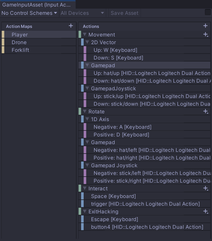Select the Space [Keyboard] binding under Interact
The width and height of the screenshot is (212, 241).
(114, 196)
